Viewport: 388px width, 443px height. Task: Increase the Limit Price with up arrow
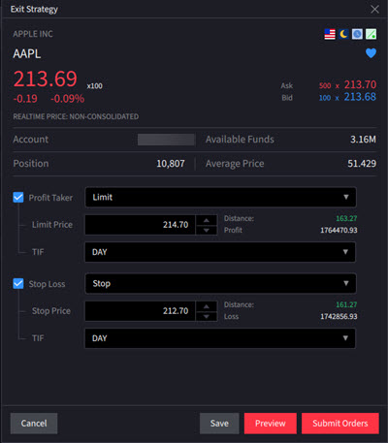(207, 220)
